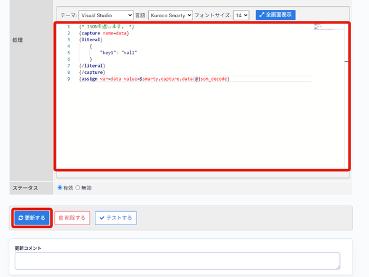Click the code minimap in the editor

(x=329, y=26)
